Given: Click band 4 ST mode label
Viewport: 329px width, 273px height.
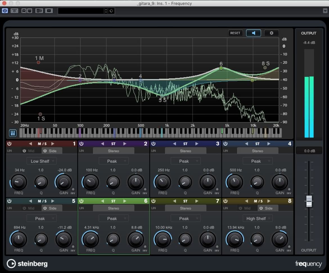Looking at the screenshot, I should 258,144.
